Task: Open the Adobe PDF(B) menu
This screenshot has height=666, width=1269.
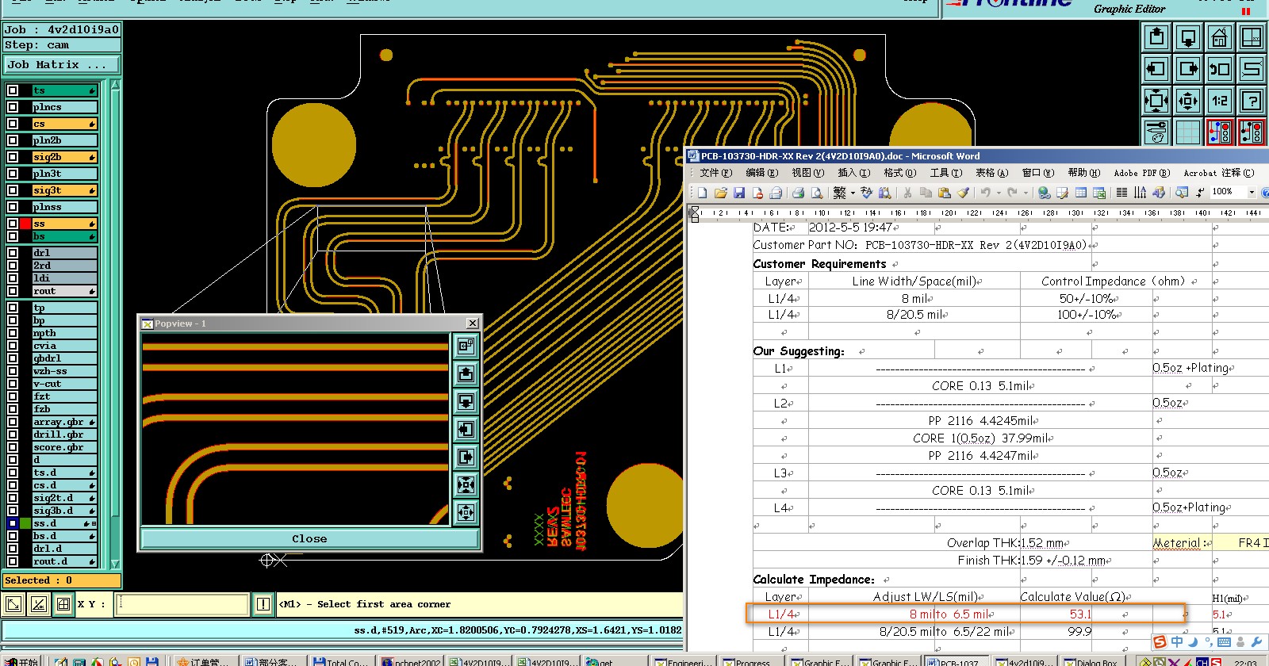Action: [1141, 173]
